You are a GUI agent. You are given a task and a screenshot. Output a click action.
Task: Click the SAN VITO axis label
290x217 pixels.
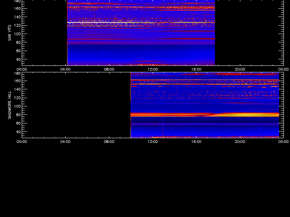[x=9, y=33]
